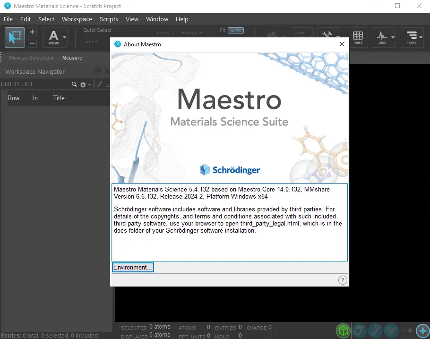Click the blue plus add button

[422, 330]
